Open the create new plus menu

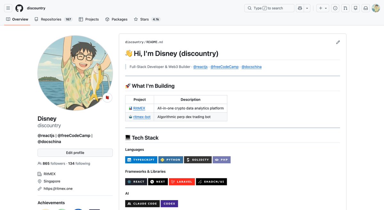[x=323, y=8]
